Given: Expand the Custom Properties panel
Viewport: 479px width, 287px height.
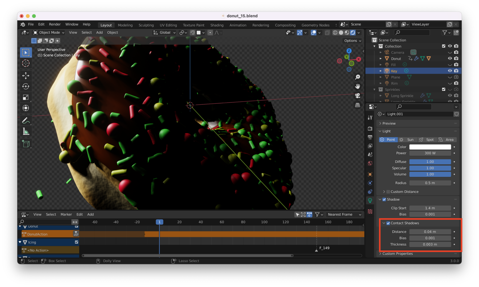Looking at the screenshot, I should tap(397, 254).
